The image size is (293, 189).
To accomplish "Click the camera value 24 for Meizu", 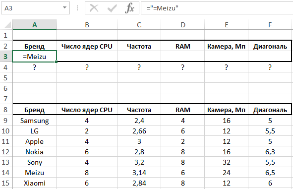I will 226,173.
